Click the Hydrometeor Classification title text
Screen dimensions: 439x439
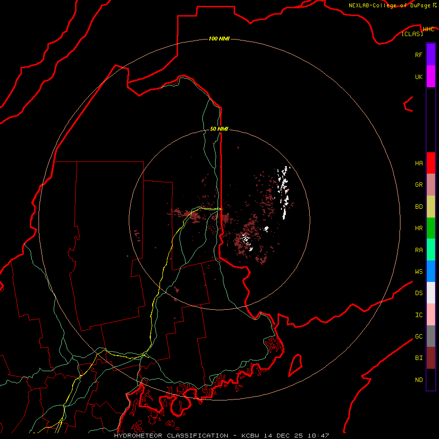[171, 436]
